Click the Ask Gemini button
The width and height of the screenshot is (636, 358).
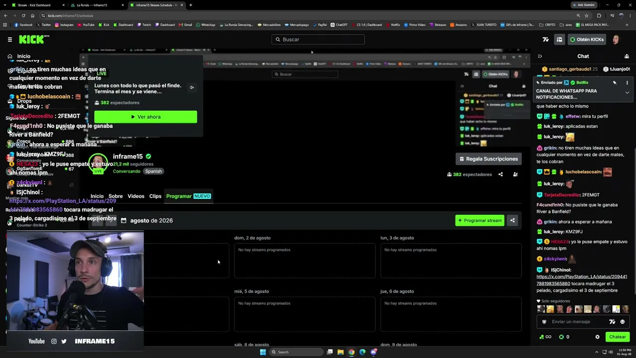click(583, 5)
